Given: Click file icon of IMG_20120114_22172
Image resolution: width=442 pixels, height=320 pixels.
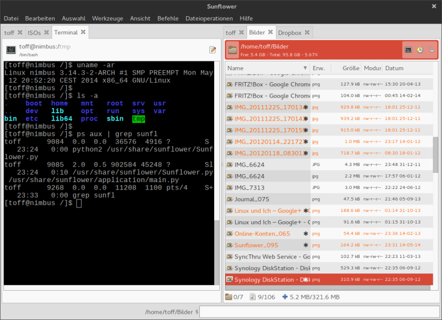Looking at the screenshot, I should click(x=230, y=141).
